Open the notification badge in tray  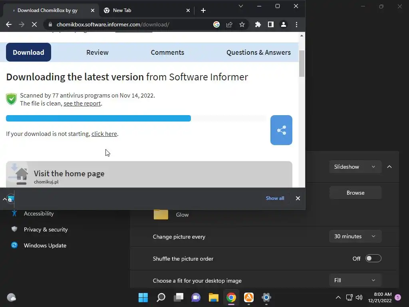(x=398, y=297)
